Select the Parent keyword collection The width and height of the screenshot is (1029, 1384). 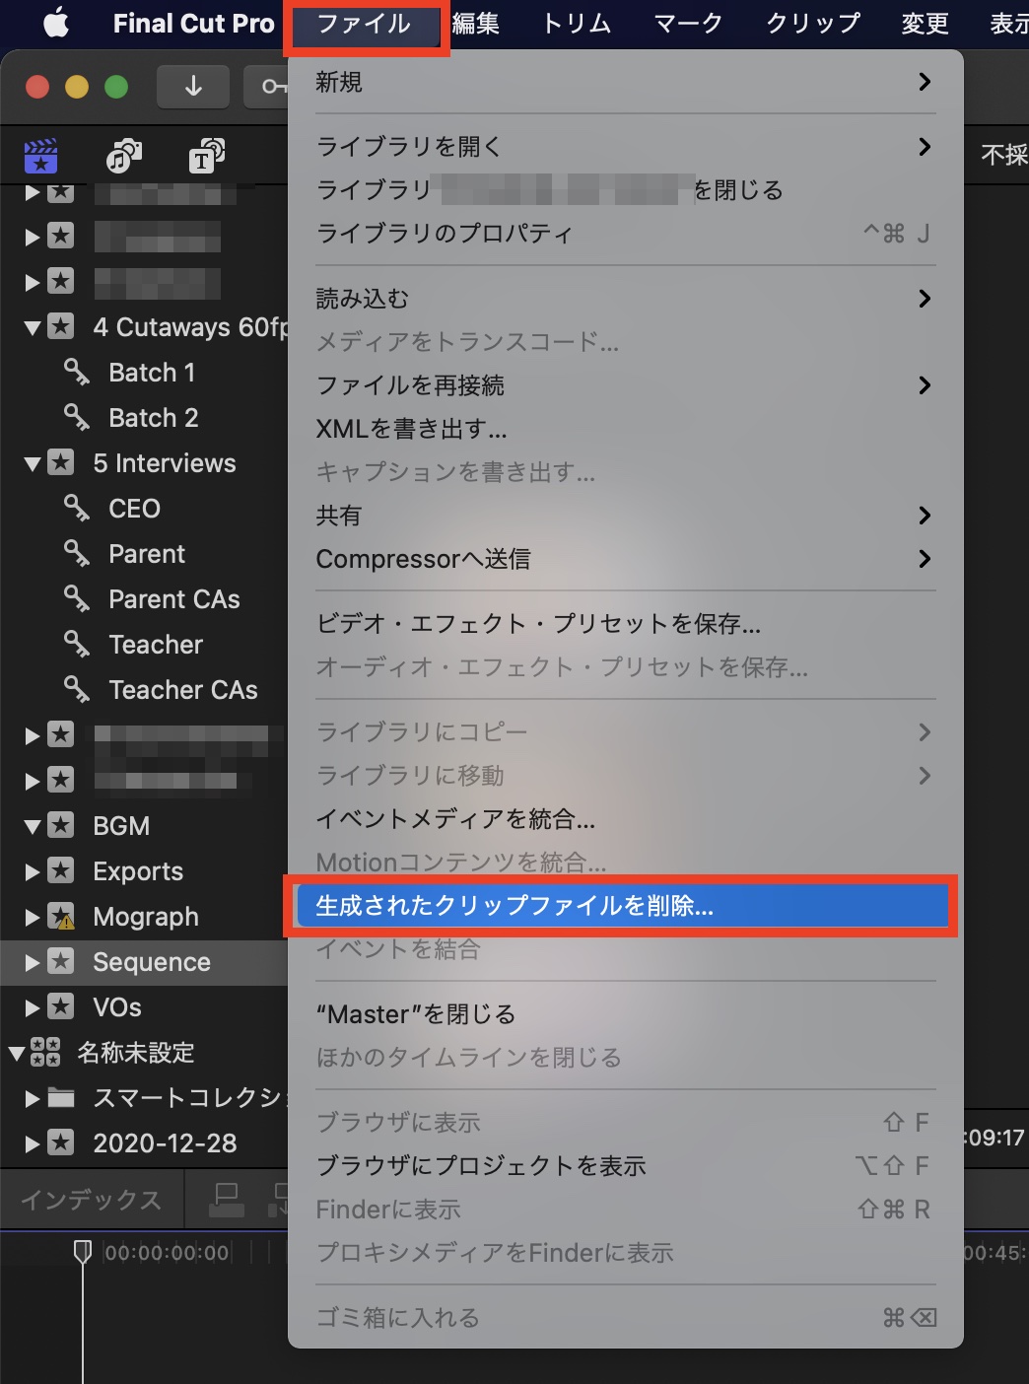coord(147,554)
